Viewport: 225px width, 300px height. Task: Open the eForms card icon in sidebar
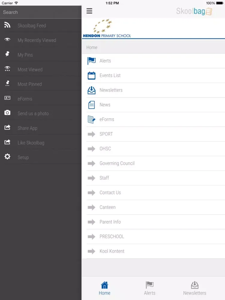click(x=7, y=98)
